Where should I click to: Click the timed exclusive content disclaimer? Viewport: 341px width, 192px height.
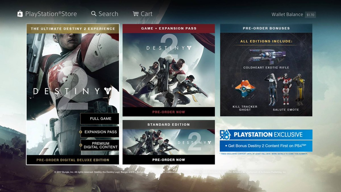tap(263, 154)
